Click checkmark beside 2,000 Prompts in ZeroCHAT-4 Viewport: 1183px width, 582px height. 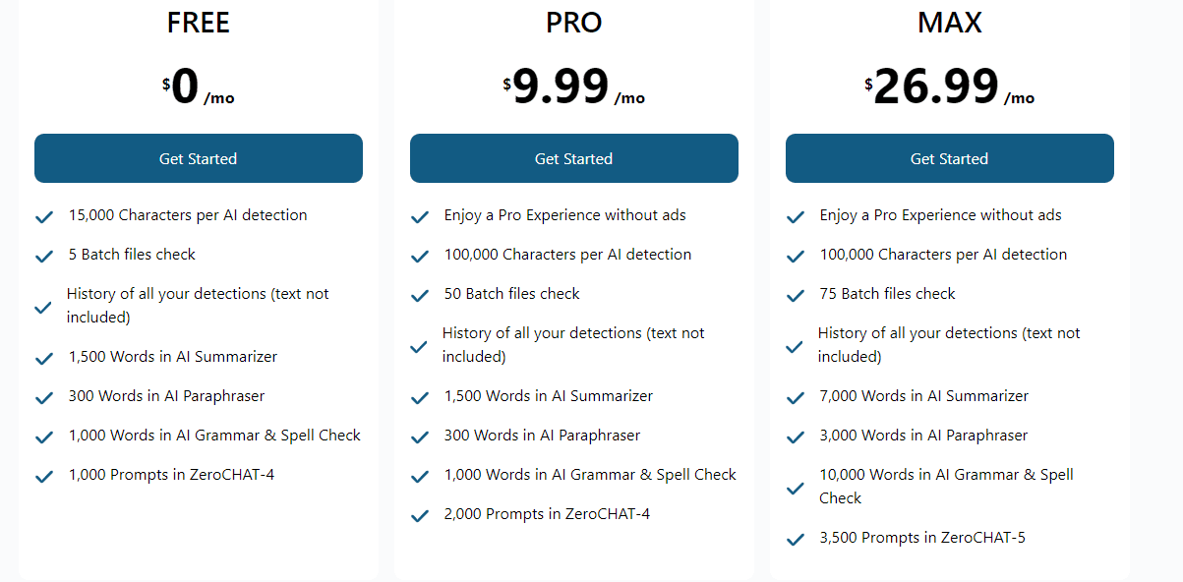coord(420,516)
